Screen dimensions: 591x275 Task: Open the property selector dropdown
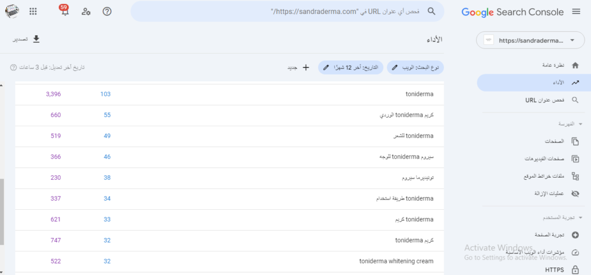pos(530,40)
